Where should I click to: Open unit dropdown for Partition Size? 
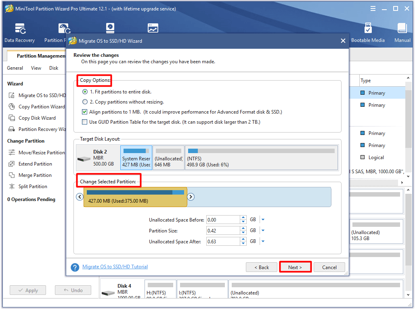tap(263, 230)
